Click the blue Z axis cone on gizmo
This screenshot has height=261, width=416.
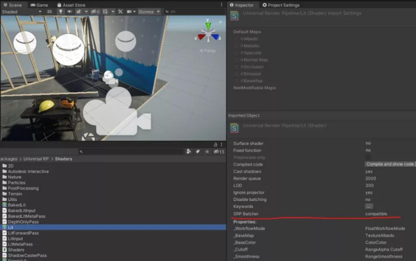(x=215, y=37)
